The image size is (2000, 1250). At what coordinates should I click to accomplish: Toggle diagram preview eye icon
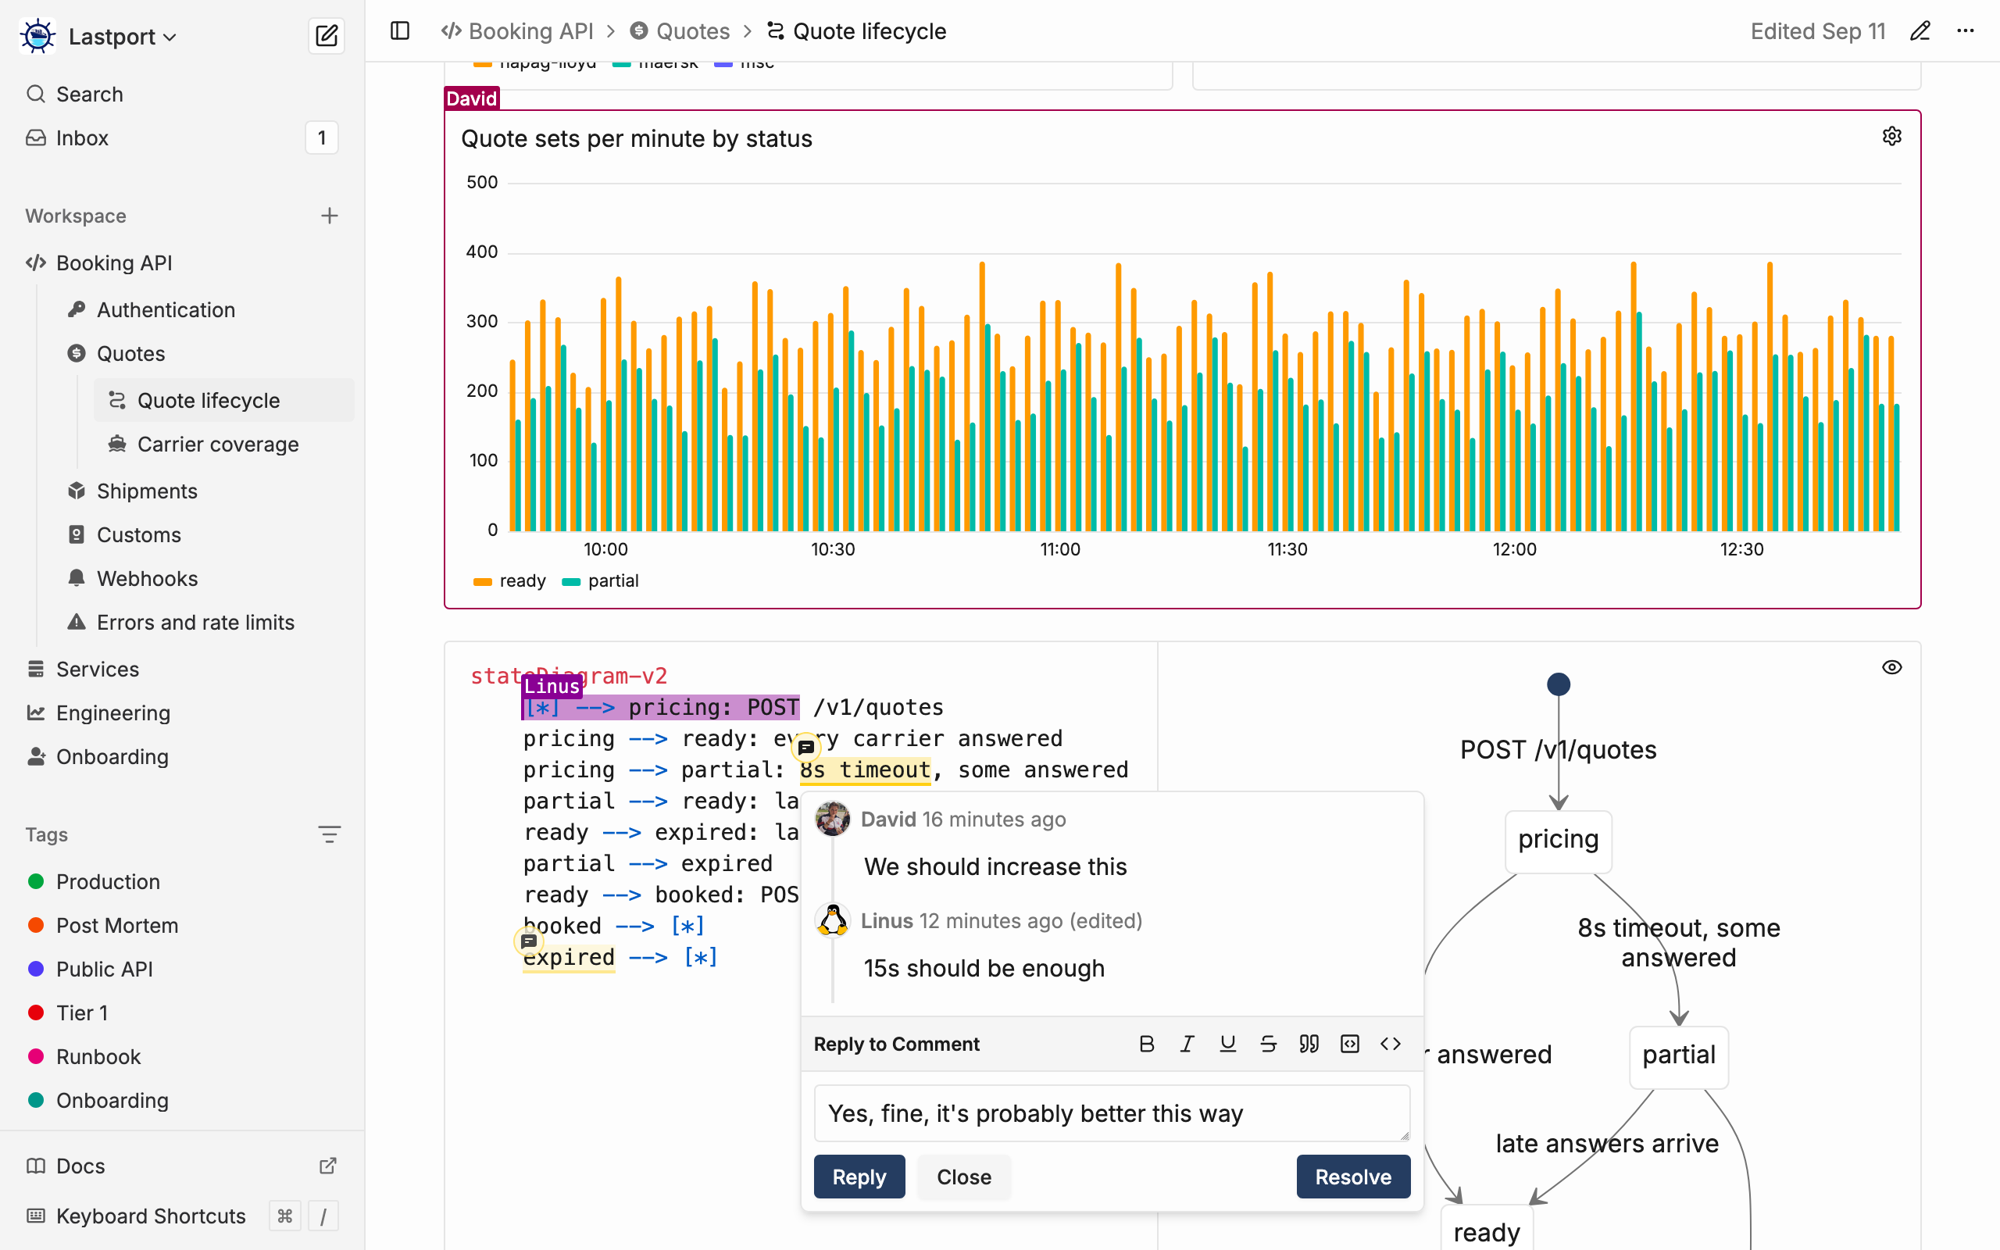1891,667
